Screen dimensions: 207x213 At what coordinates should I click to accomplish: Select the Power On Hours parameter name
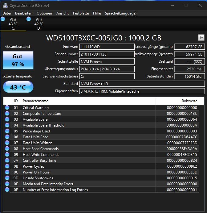tap(36, 172)
